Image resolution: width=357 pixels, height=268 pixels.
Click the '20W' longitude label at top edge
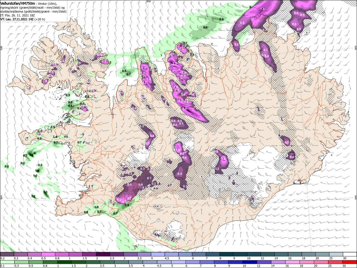pos(148,1)
